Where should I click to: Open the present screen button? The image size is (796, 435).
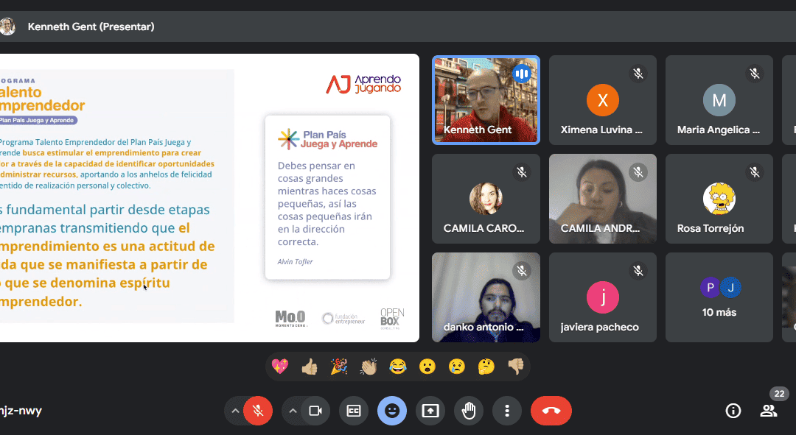430,411
